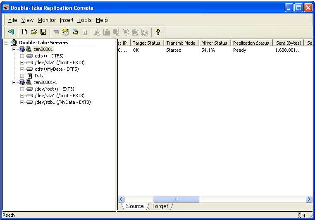Click the Save floppy disk icon

click(x=43, y=32)
